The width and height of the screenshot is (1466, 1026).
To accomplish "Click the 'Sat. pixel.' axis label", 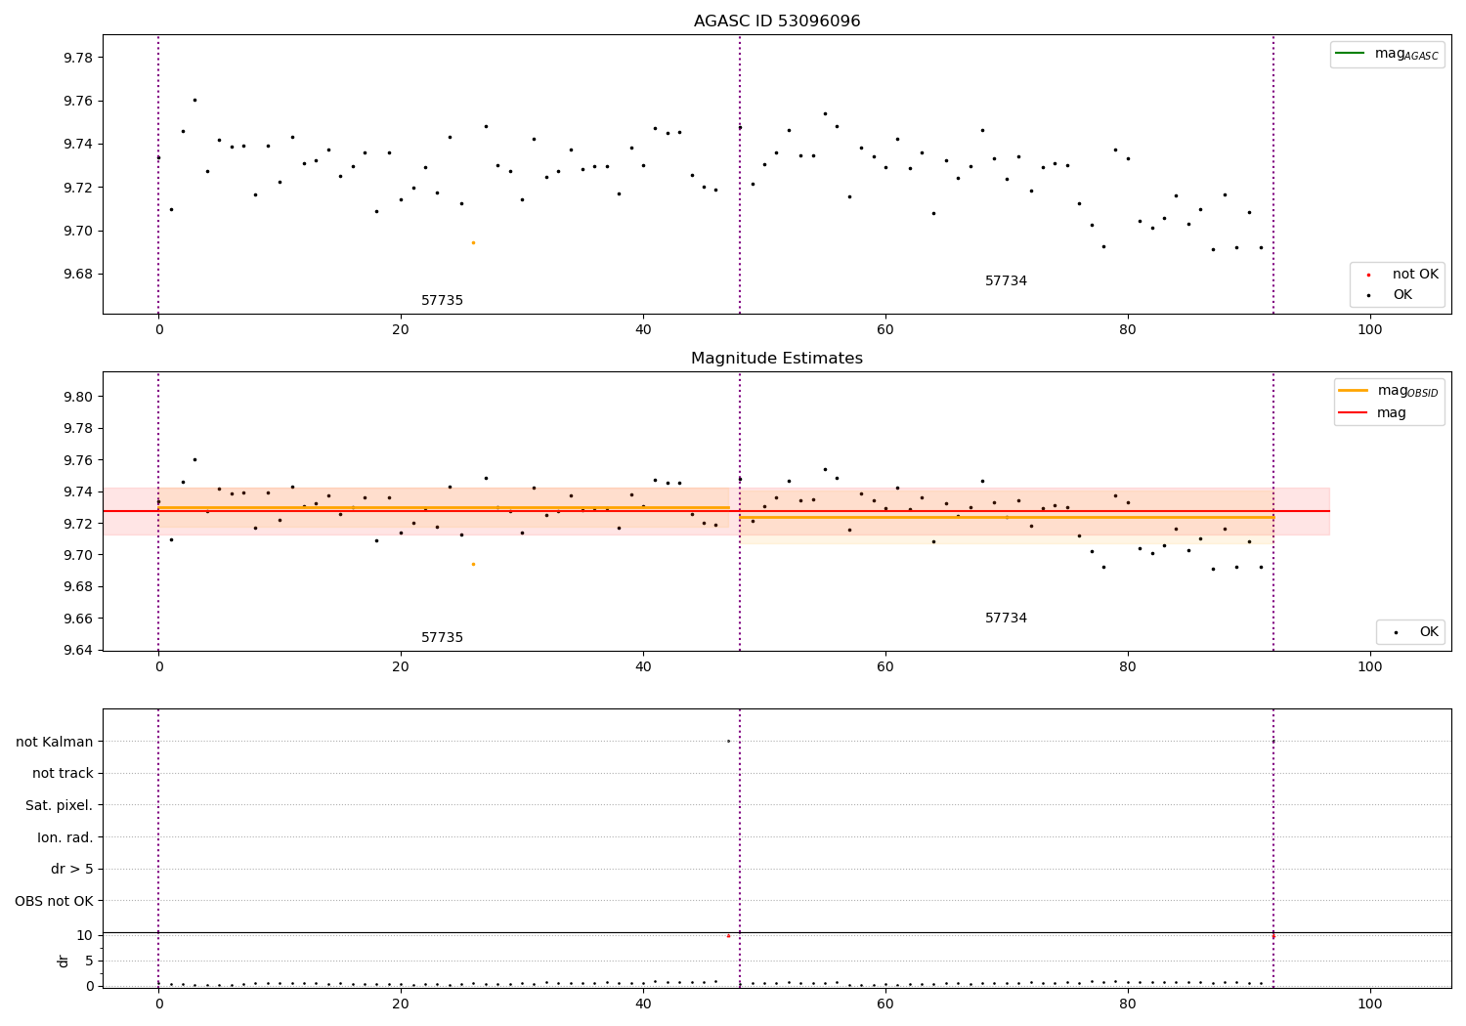I will pos(60,805).
